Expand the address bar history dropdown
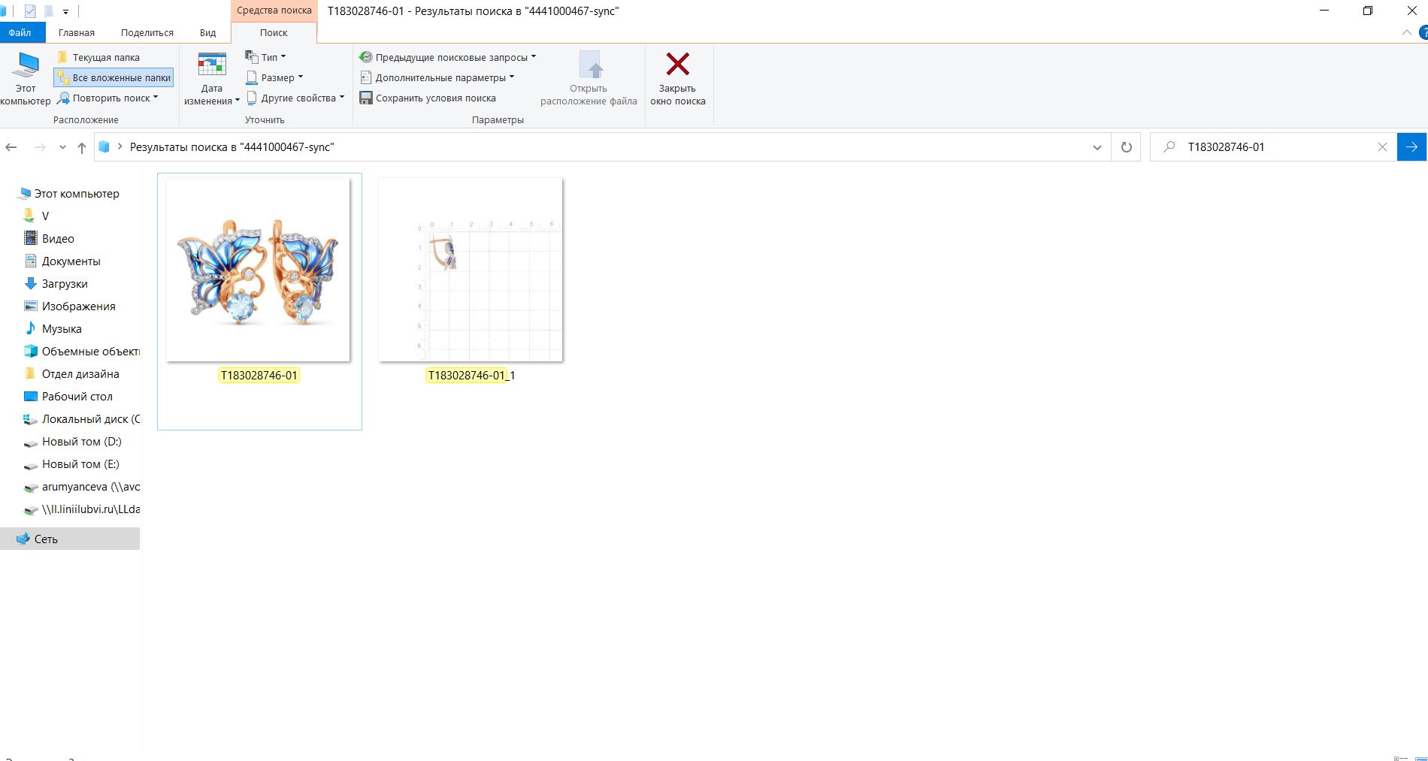 [x=1097, y=147]
